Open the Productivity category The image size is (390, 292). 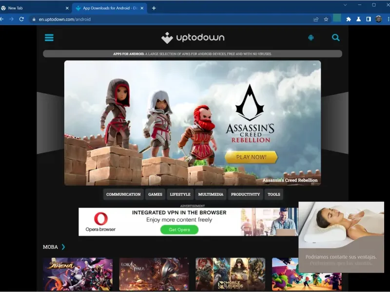[245, 194]
